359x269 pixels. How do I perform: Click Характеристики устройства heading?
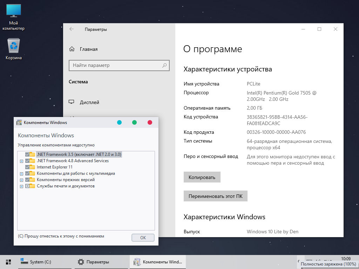228,69
